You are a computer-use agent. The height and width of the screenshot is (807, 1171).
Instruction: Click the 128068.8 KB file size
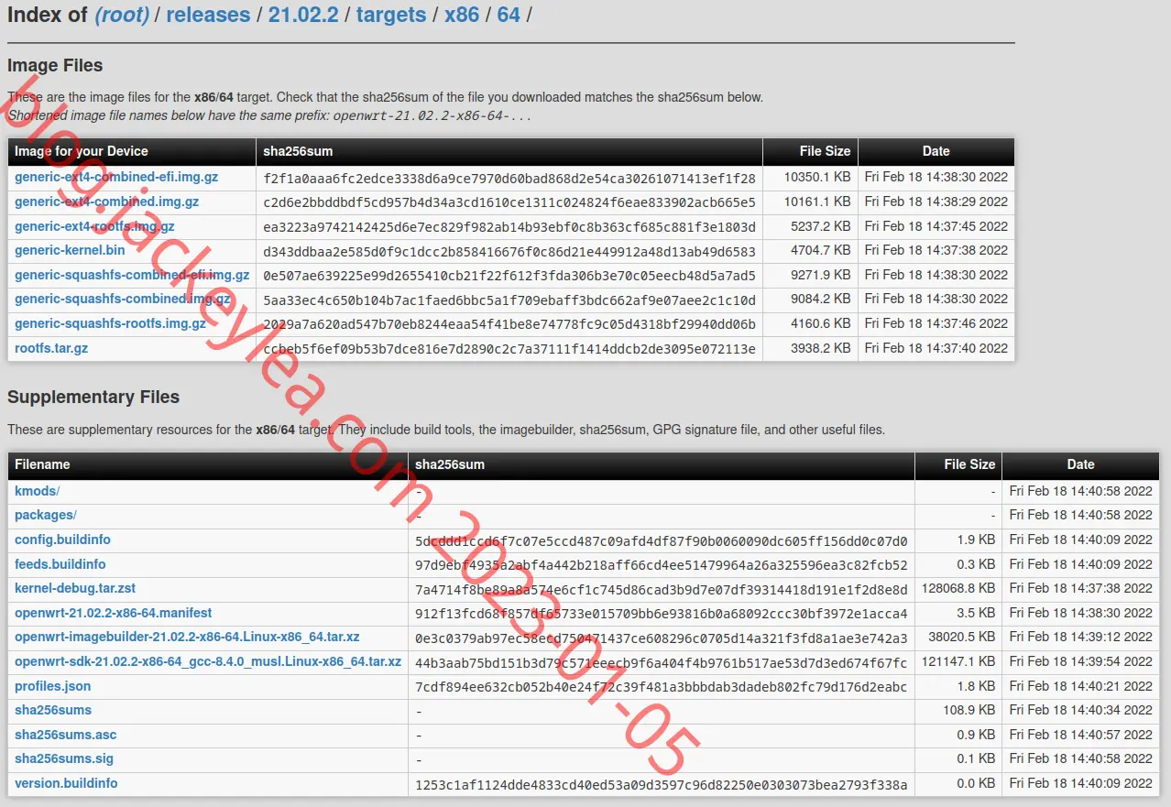point(958,588)
